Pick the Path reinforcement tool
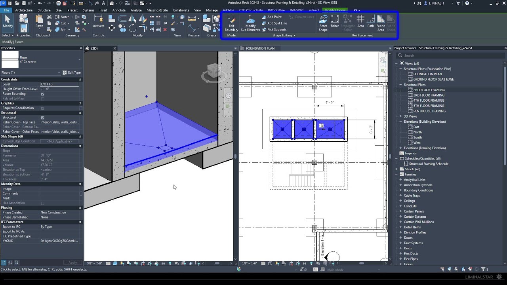507x285 pixels. pos(370,22)
